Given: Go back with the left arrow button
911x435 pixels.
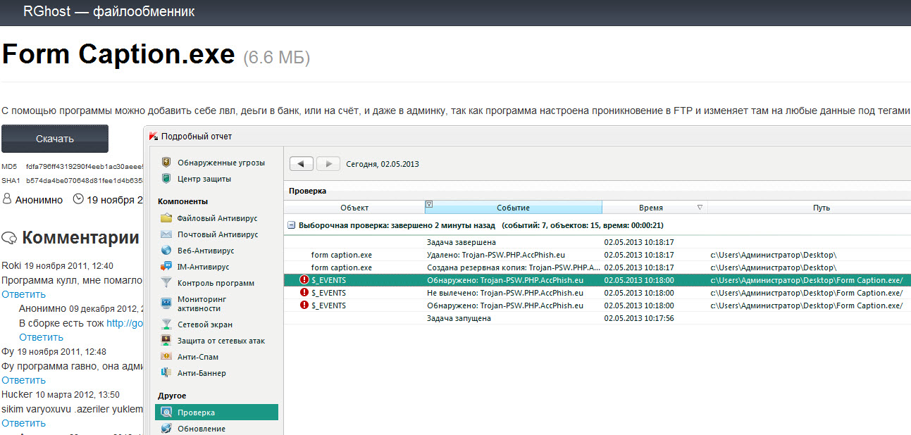Looking at the screenshot, I should 302,164.
